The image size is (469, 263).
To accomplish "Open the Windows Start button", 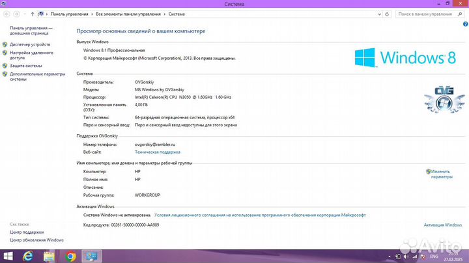I will [x=8, y=256].
